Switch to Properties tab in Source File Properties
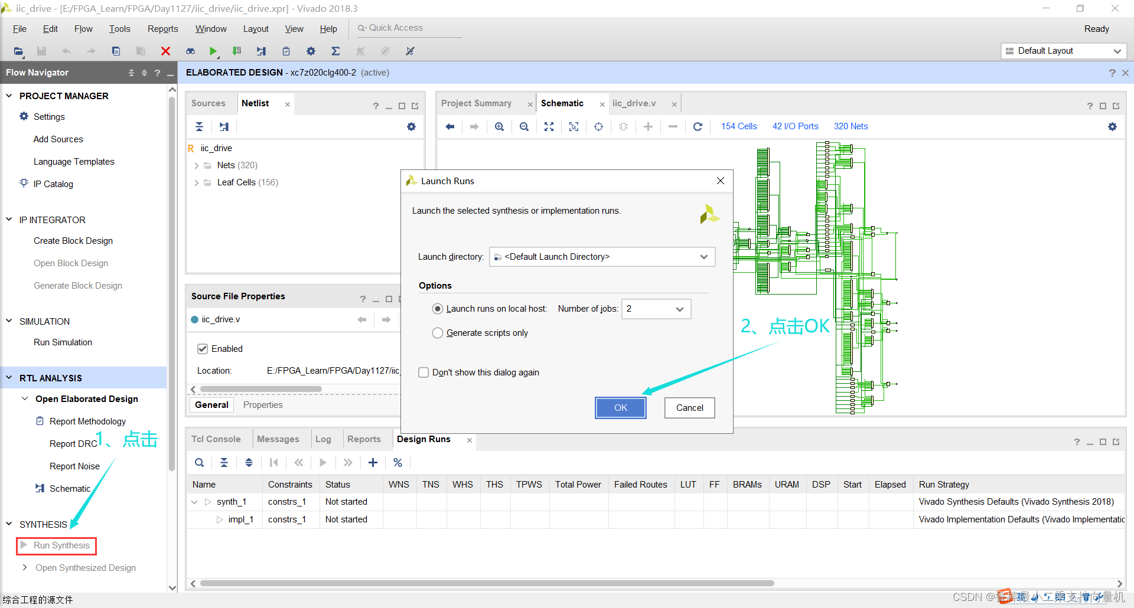 pos(263,405)
